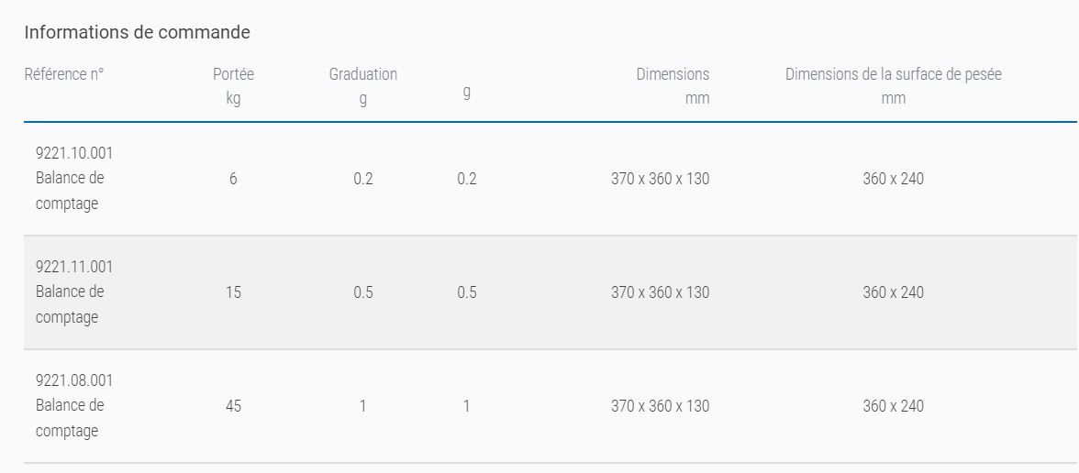This screenshot has height=473, width=1079.
Task: Click the Dimensions mm column header
Action: pos(673,86)
